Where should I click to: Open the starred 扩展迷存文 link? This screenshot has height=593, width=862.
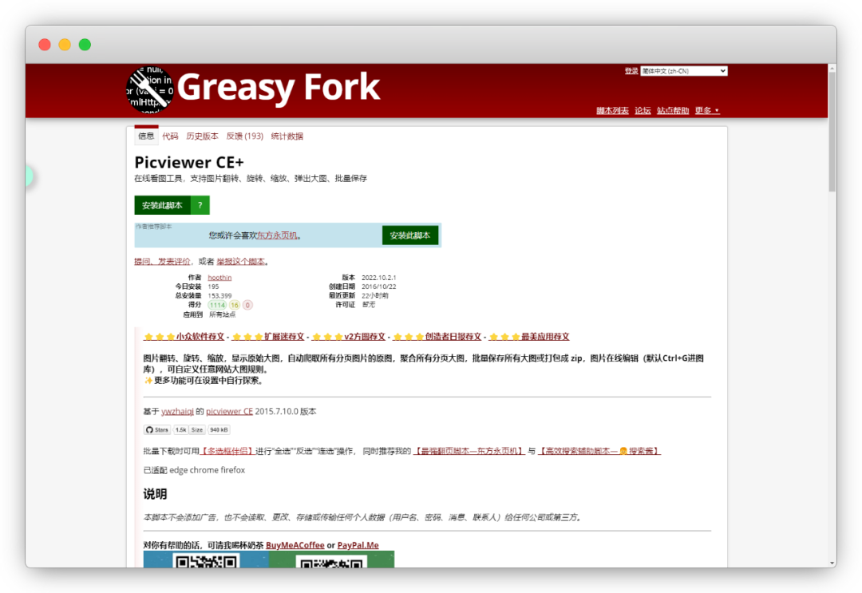coord(268,336)
